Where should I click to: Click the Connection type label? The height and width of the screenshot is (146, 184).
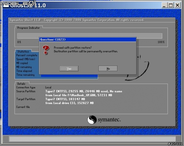point(26,88)
